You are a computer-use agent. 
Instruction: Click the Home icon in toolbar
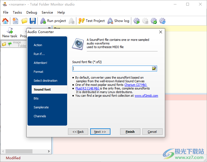5,21
